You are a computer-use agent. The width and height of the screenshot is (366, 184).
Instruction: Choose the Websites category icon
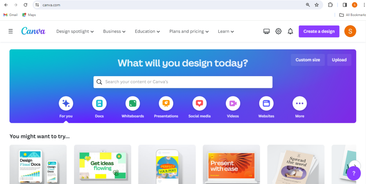pyautogui.click(x=266, y=103)
